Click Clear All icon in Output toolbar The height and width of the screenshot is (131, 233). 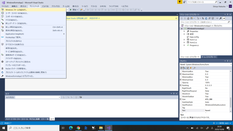(76, 97)
